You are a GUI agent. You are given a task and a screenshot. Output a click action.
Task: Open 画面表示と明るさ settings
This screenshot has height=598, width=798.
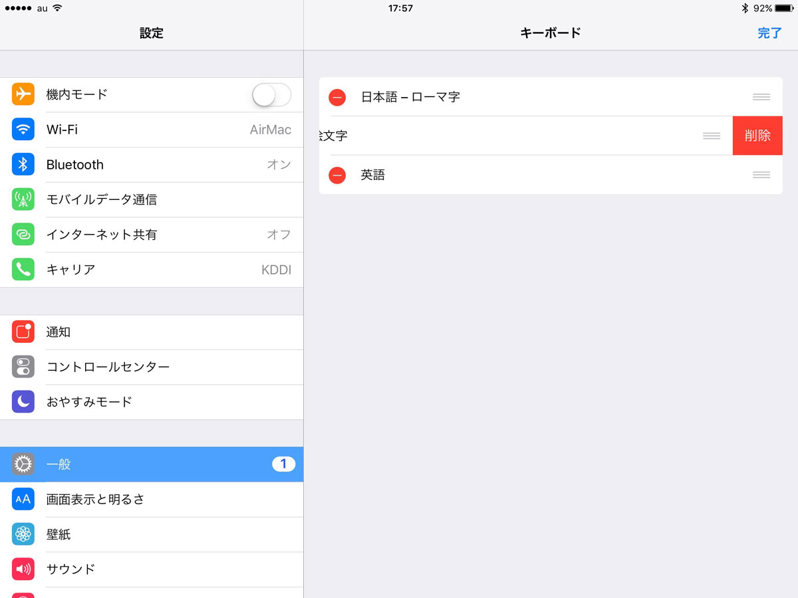pyautogui.click(x=152, y=499)
